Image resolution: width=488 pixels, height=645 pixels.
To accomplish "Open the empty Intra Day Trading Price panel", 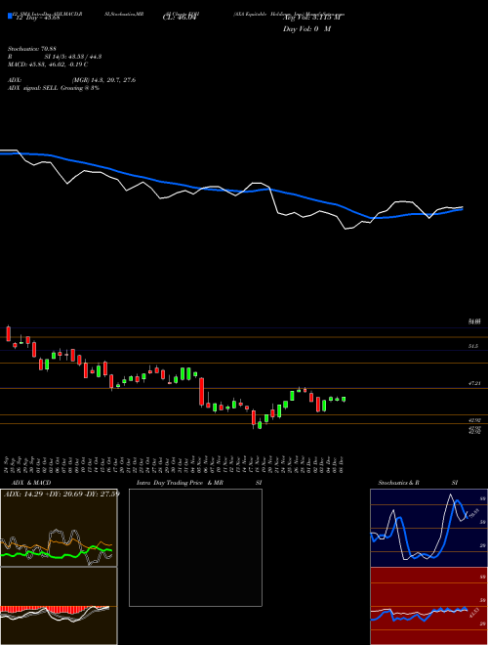I will click(195, 547).
